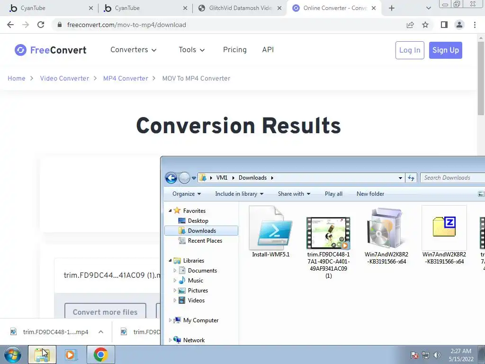Screen dimensions: 485x364
Task: Reload the FreeConvert page
Action: pyautogui.click(x=41, y=25)
